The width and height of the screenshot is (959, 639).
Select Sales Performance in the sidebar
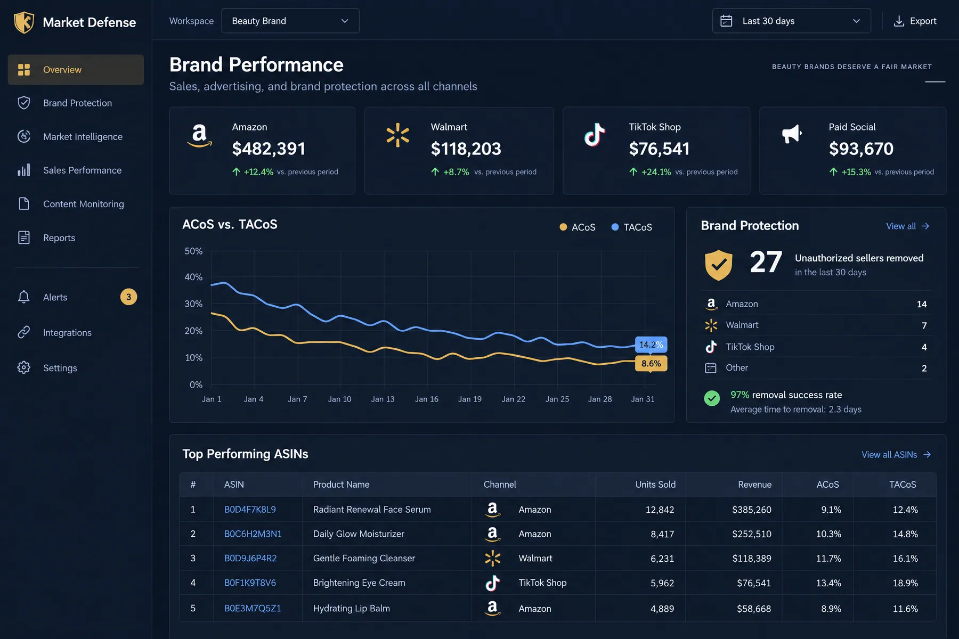click(x=76, y=170)
